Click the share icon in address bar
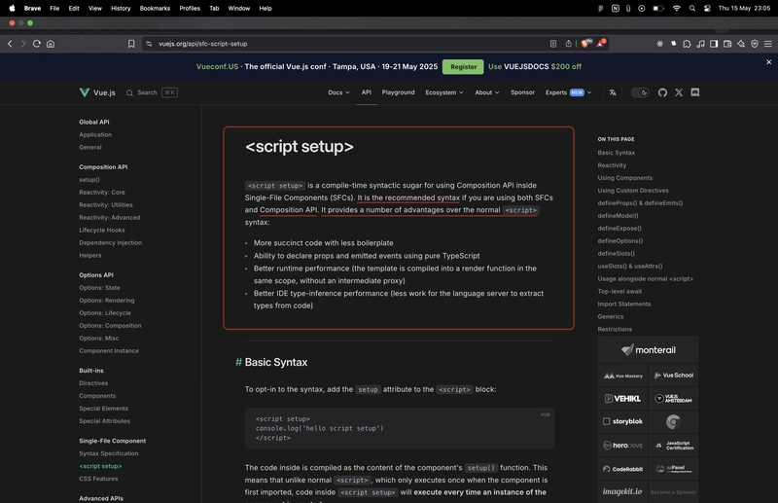The height and width of the screenshot is (503, 778). pos(569,44)
